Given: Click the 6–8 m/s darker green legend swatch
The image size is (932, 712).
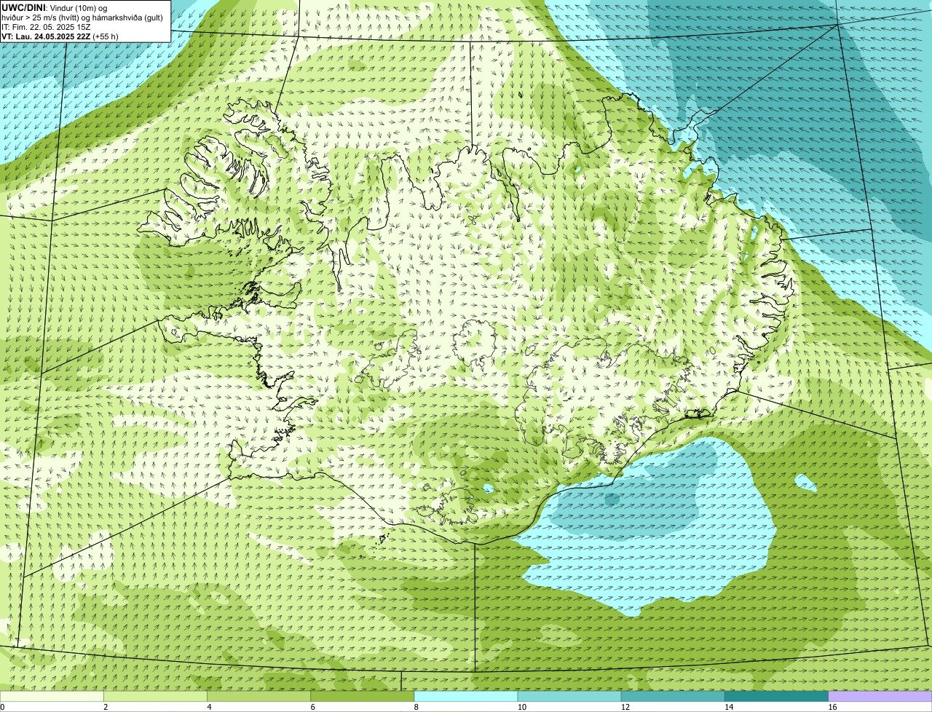Looking at the screenshot, I should 363,696.
